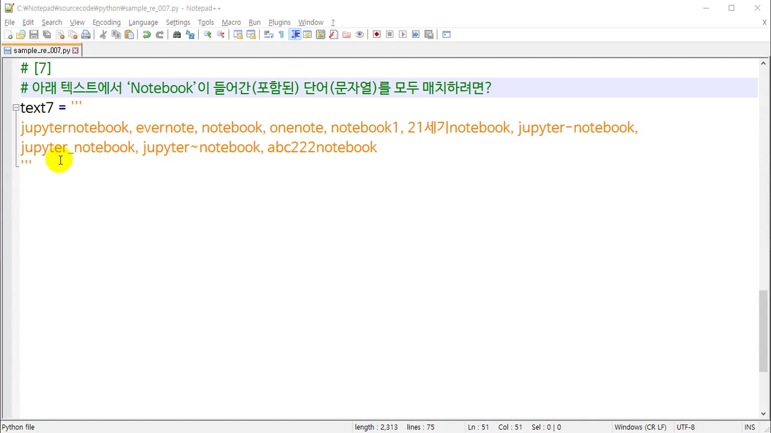Image resolution: width=771 pixels, height=433 pixels.
Task: Click the Undo arrow icon
Action: point(146,35)
